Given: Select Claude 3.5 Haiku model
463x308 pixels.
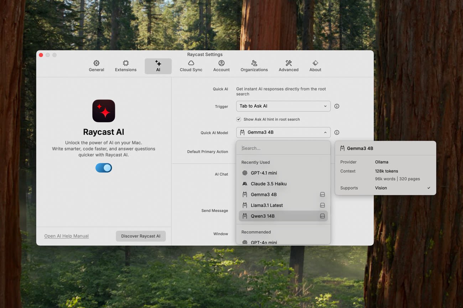Looking at the screenshot, I should 283,184.
